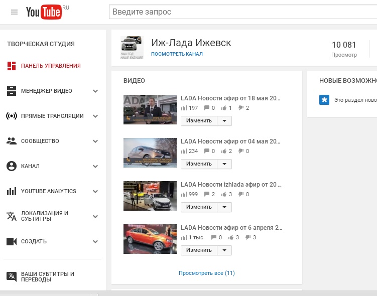Viewport: 377px width, 296px height.
Task: Click Изменить button for 04 мая video
Action: click(199, 164)
